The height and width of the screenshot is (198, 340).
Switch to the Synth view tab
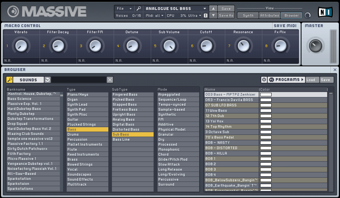pos(248,15)
